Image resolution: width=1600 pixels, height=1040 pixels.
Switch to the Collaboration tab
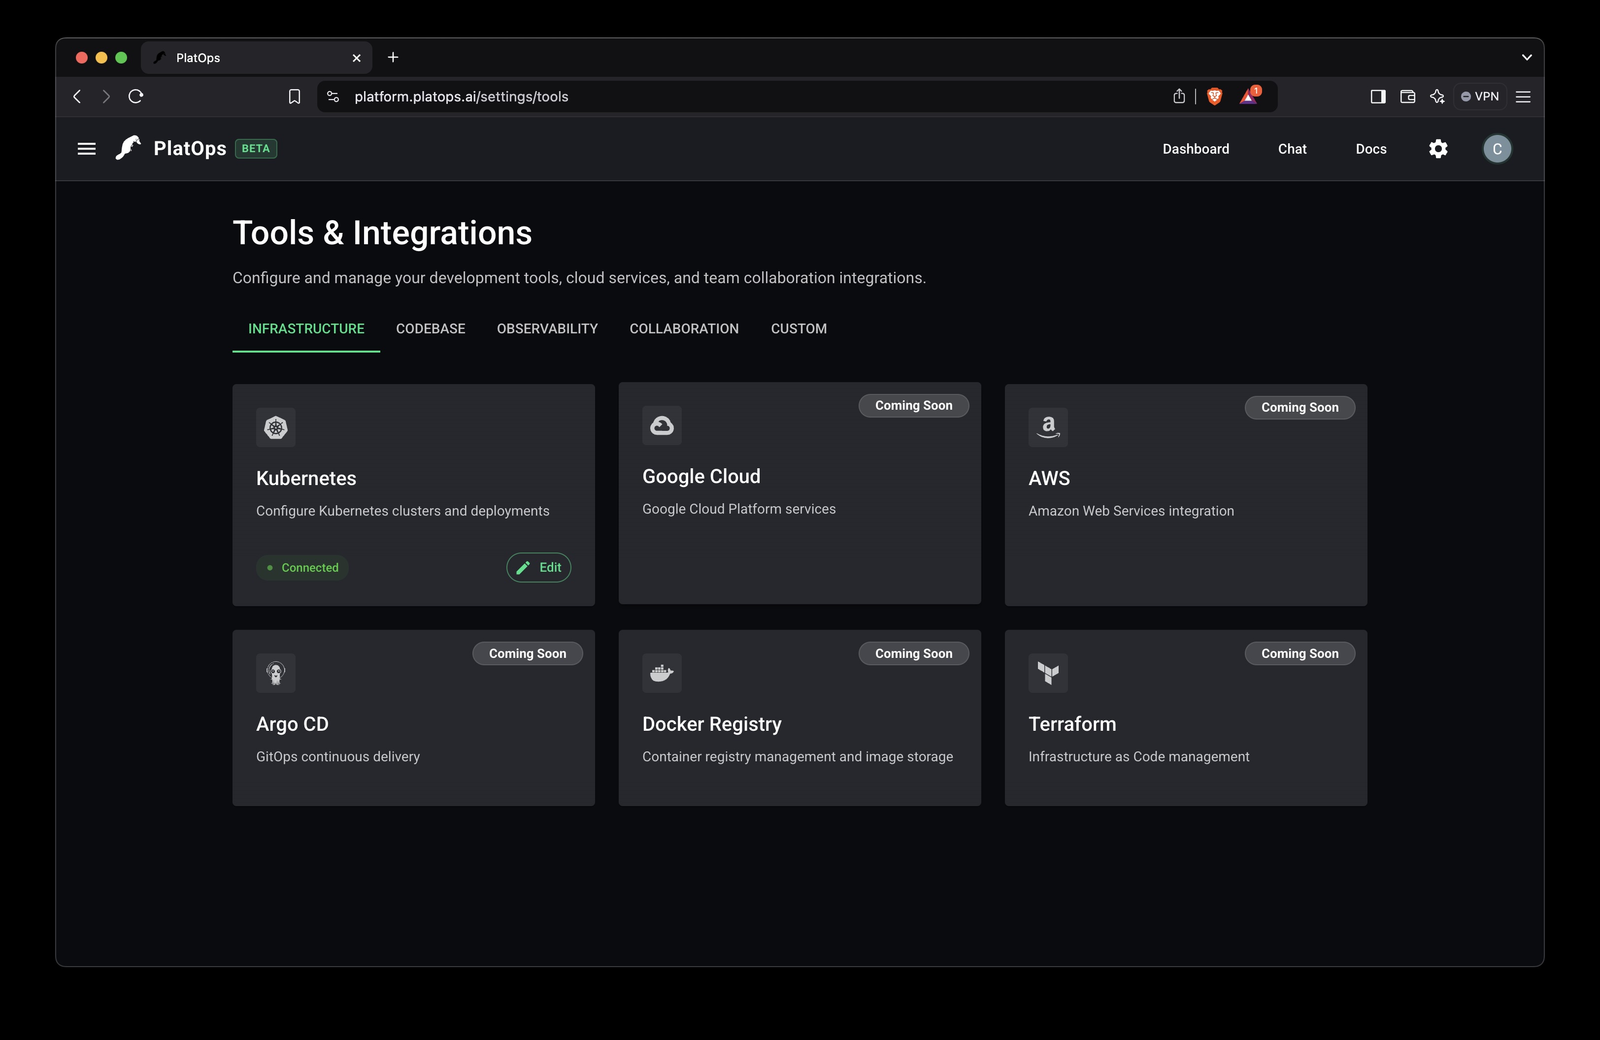[684, 328]
